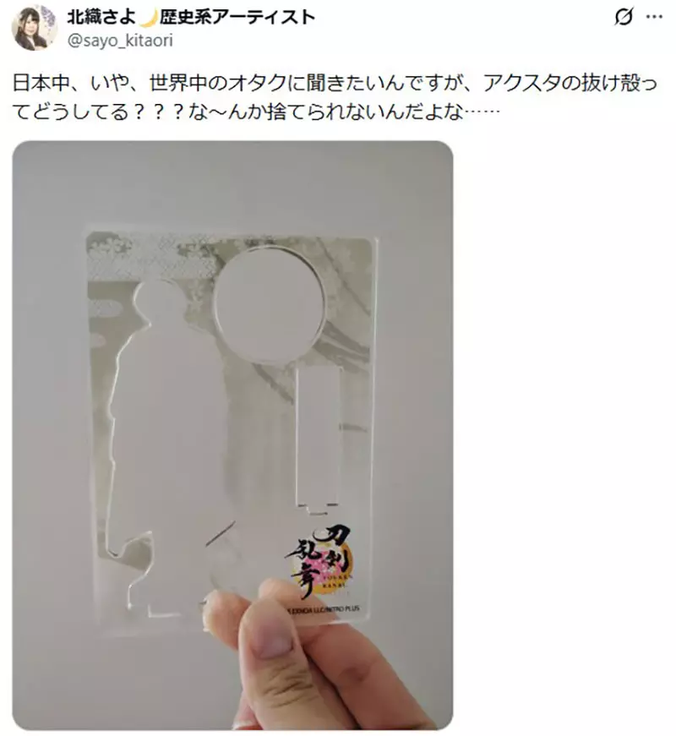Click the crescent moon emoji in name
The width and height of the screenshot is (676, 736).
click(148, 18)
